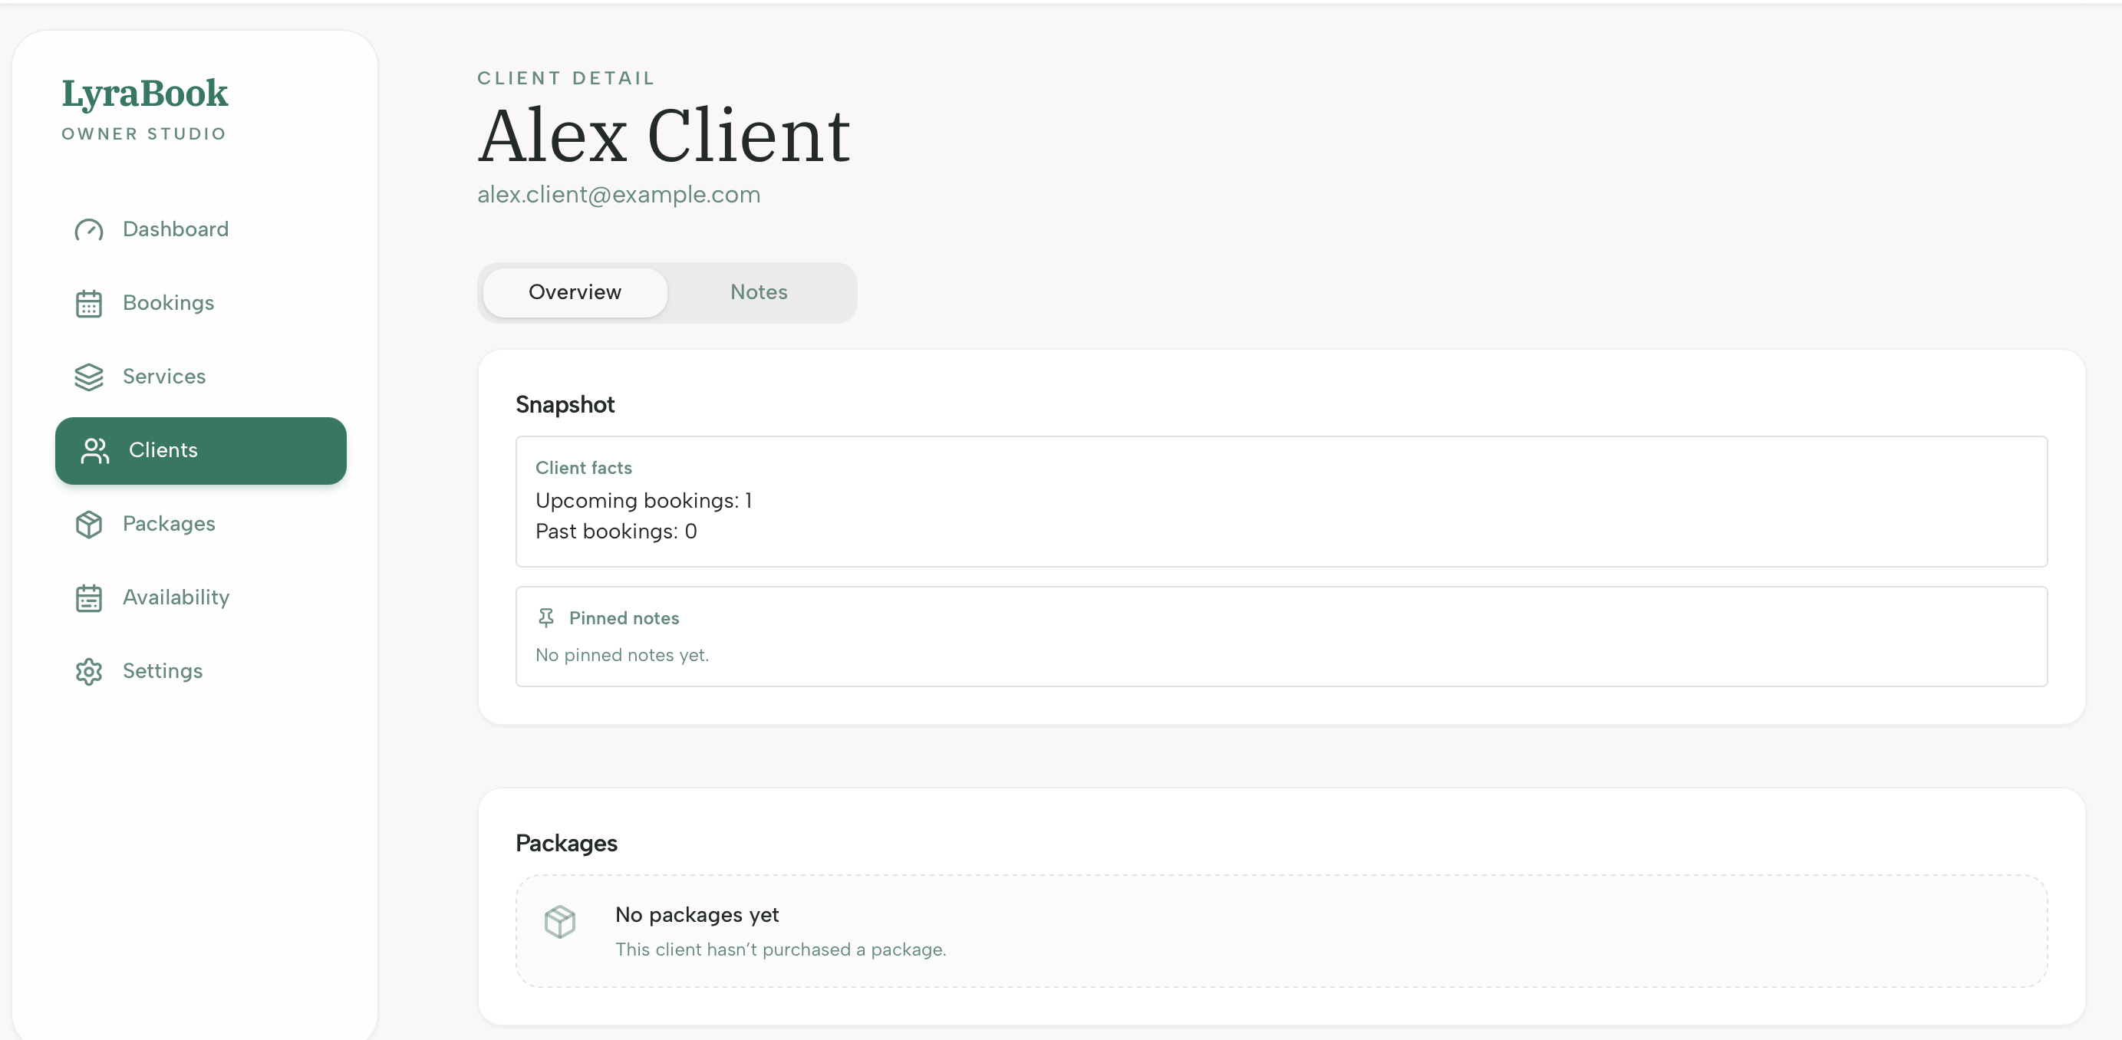Viewport: 2122px width, 1040px height.
Task: Select the Services layers icon
Action: pos(89,377)
